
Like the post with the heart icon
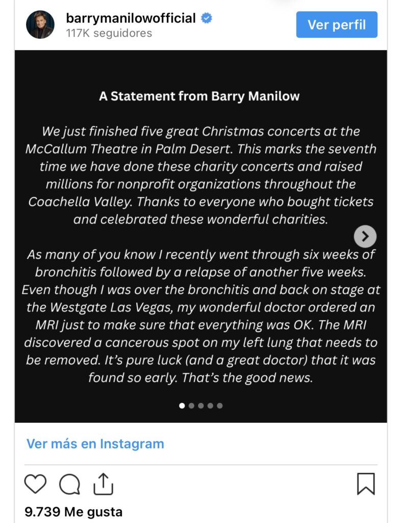pyautogui.click(x=35, y=484)
